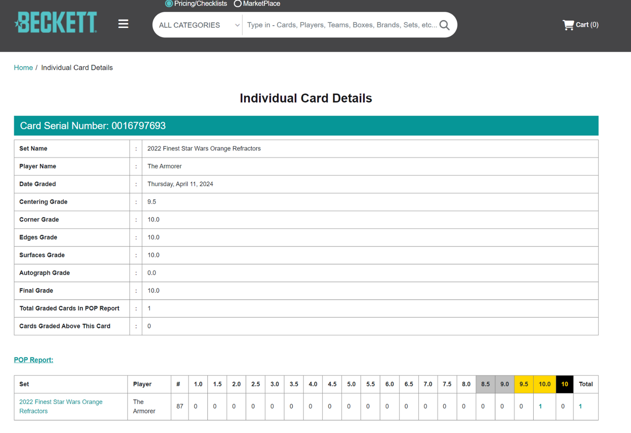Image resolution: width=631 pixels, height=433 pixels.
Task: Click the Final Grade label
Action: point(36,291)
